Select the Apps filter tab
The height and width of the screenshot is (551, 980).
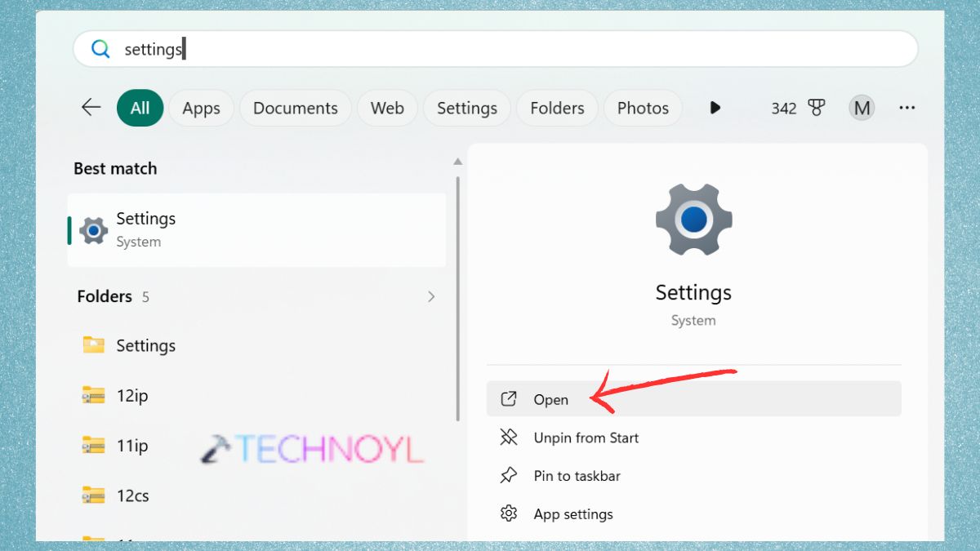pyautogui.click(x=201, y=107)
